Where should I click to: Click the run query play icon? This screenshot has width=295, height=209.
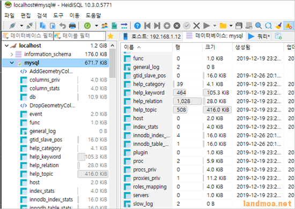pyautogui.click(x=206, y=26)
